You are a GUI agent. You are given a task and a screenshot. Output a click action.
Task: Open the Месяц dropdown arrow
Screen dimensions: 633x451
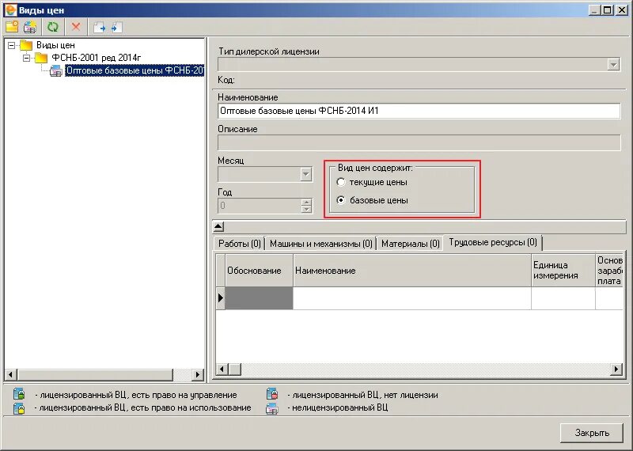tap(306, 174)
